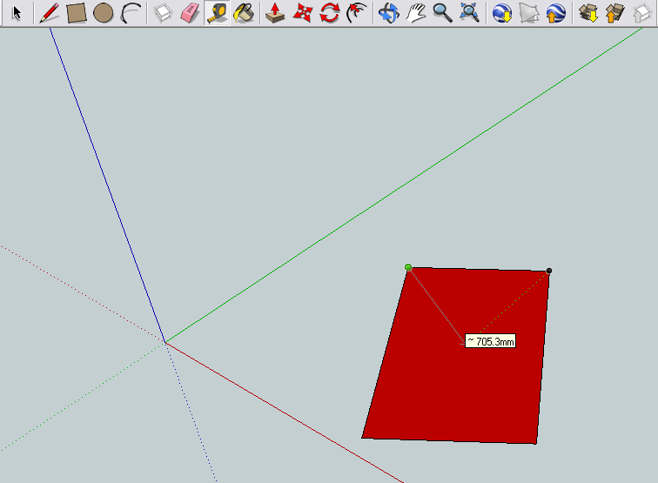Screen dimensions: 658x483
Task: Click the black endpoint at the rectangle corner
Action: click(x=549, y=271)
